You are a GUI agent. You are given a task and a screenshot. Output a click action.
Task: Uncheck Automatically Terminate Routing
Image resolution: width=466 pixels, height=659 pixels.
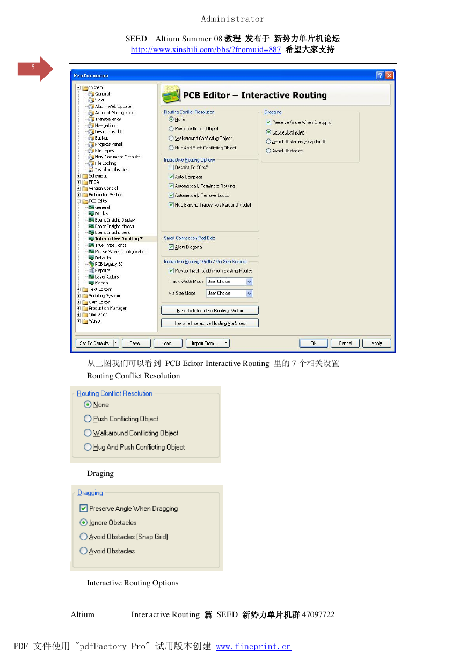click(x=171, y=186)
